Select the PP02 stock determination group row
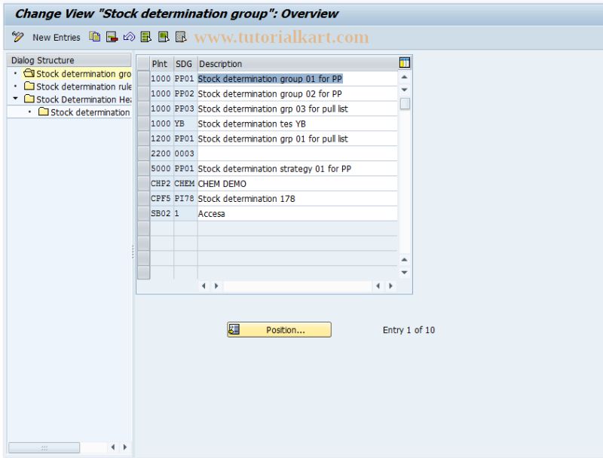The height and width of the screenshot is (458, 603). pyautogui.click(x=183, y=93)
